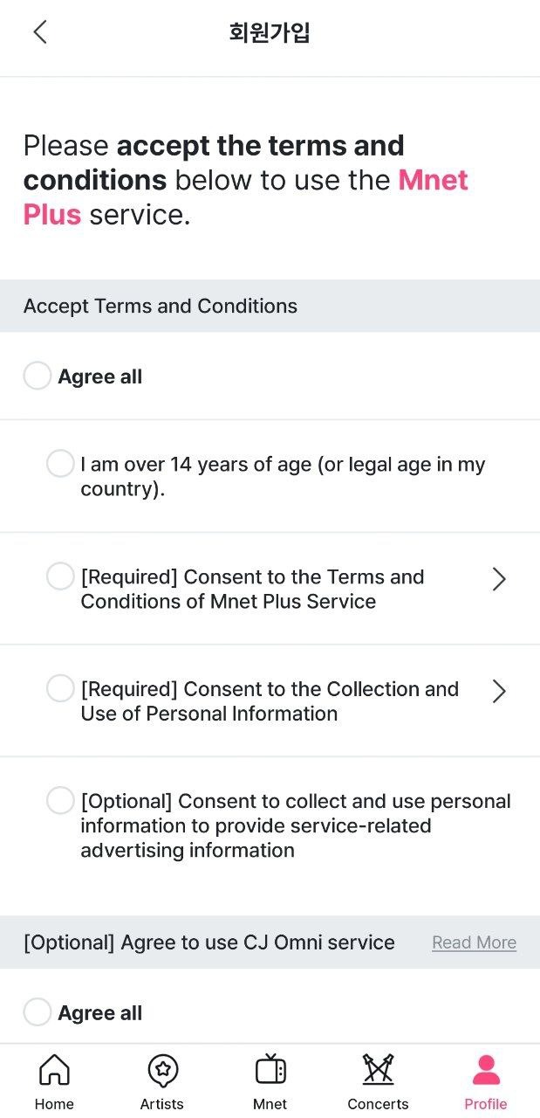Tap the Agree all text label
Viewport: 540px width, 1118px height.
[99, 377]
